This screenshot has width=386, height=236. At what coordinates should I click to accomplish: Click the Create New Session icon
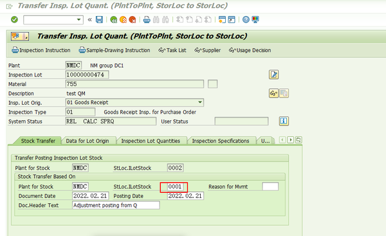pos(222,19)
